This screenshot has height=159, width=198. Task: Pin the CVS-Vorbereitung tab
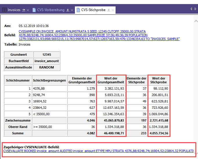point(68,10)
